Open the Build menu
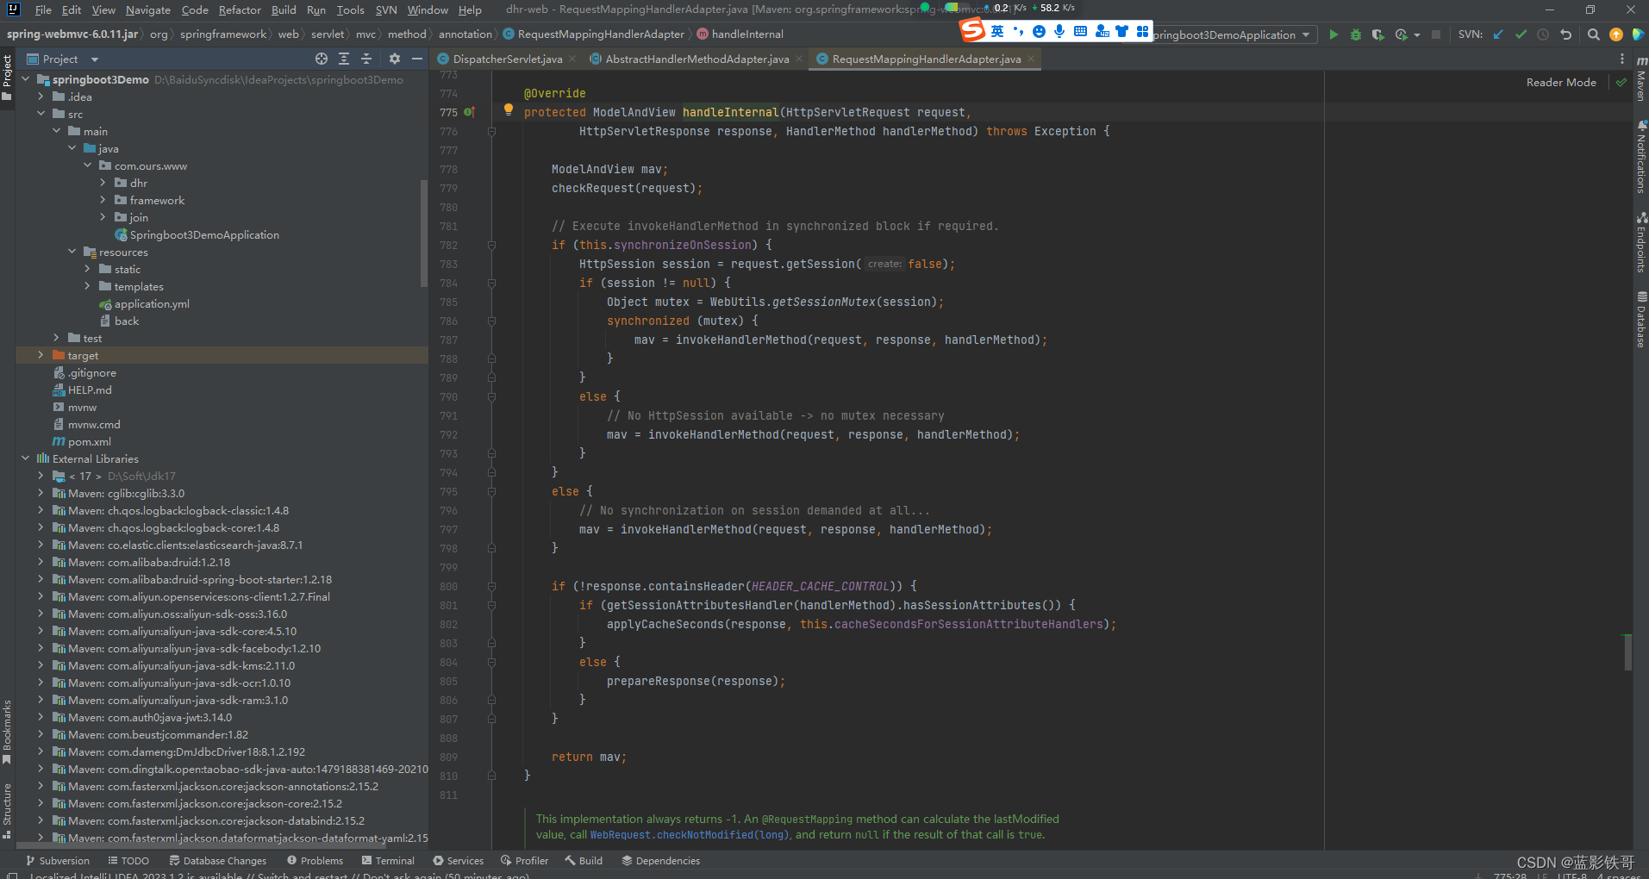Viewport: 1649px width, 879px height. 284,9
